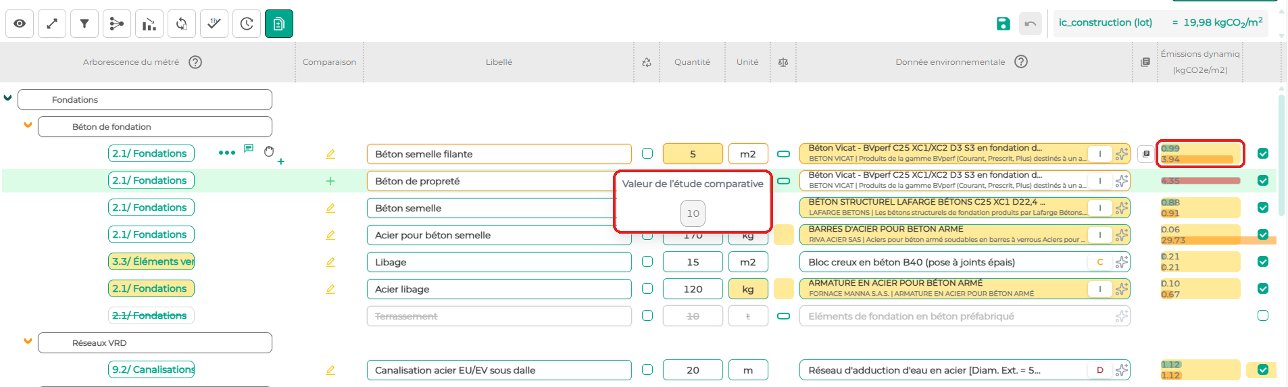
Task: Click the balance scale column header icon
Action: pyautogui.click(x=783, y=62)
